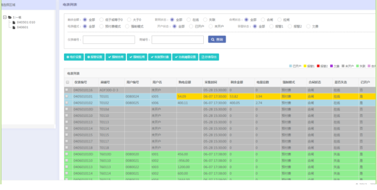Click the 报警2 red legend swatch
The image size is (377, 190).
318,66
